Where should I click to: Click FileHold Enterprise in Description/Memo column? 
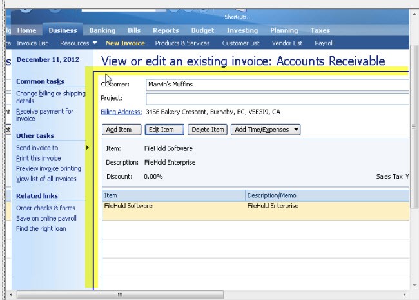273,206
